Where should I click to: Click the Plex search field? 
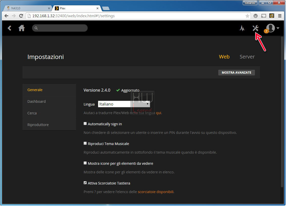pyautogui.click(x=60, y=28)
